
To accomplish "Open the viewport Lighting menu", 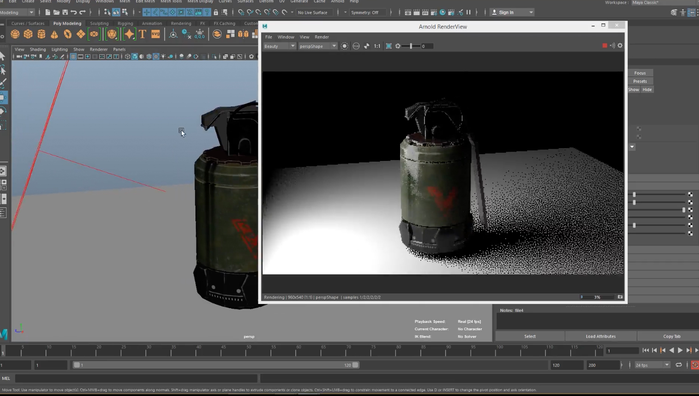I will pyautogui.click(x=59, y=49).
